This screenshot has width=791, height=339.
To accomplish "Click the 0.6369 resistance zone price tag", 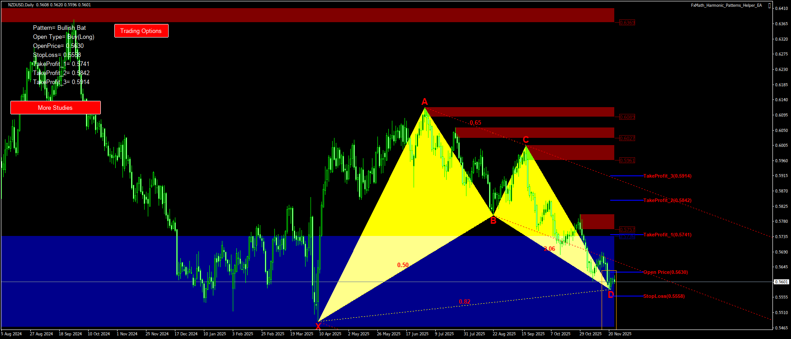I will [627, 23].
